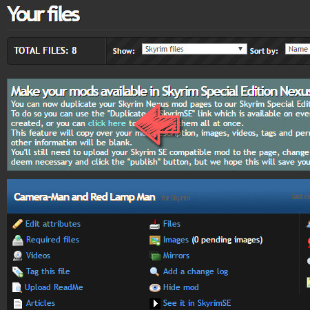
Task: Click the Hide mod link
Action: (x=181, y=287)
